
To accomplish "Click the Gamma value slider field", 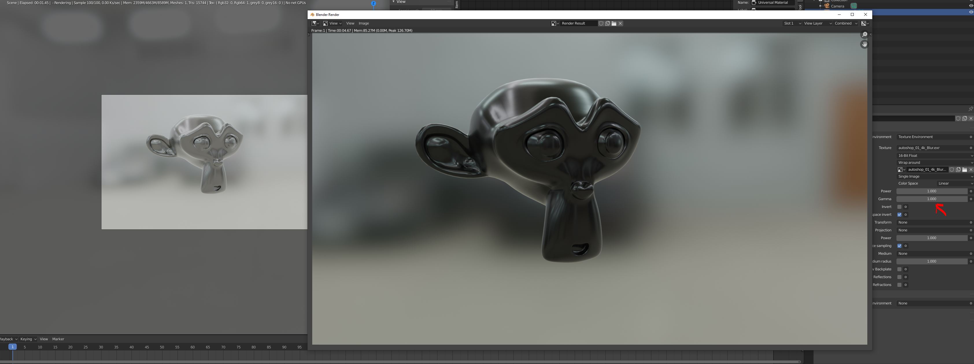I will (x=931, y=199).
